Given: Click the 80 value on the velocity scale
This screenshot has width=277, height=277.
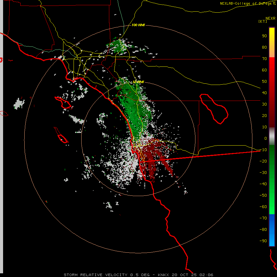Looking at the screenshot, I should point(264,47).
